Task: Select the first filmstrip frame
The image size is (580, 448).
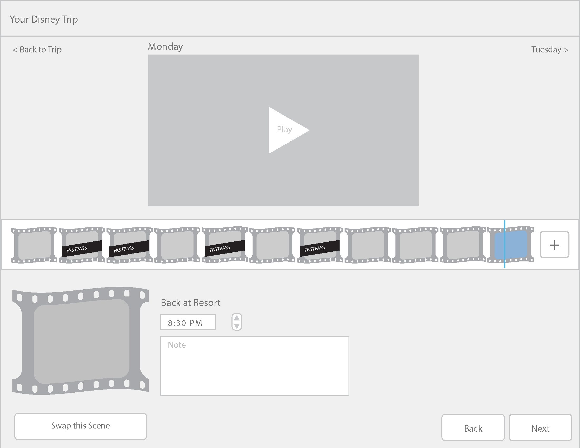Action: [34, 245]
